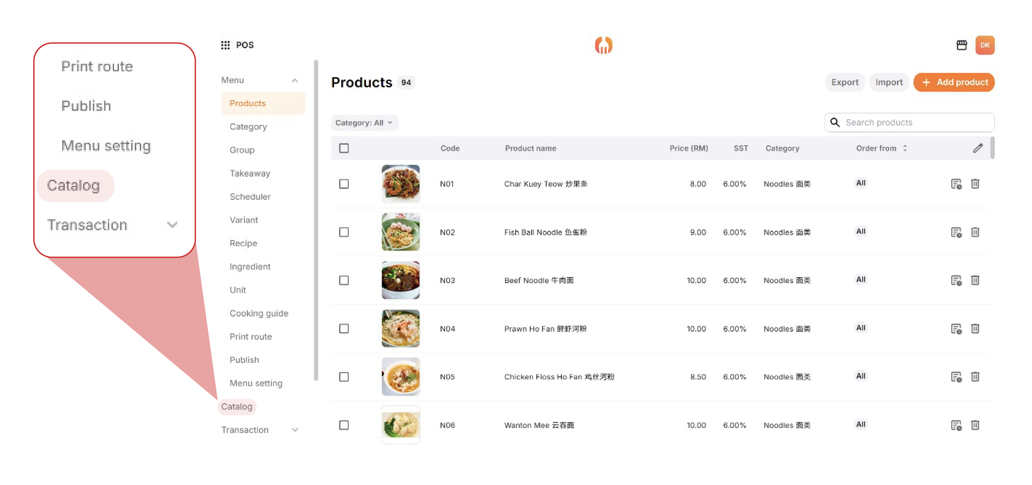
Task: Open schedule icon for Wanton Mee
Action: tap(956, 425)
